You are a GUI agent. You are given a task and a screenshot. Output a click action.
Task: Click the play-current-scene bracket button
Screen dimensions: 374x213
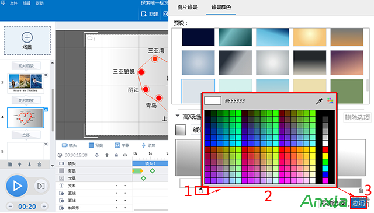point(41,186)
